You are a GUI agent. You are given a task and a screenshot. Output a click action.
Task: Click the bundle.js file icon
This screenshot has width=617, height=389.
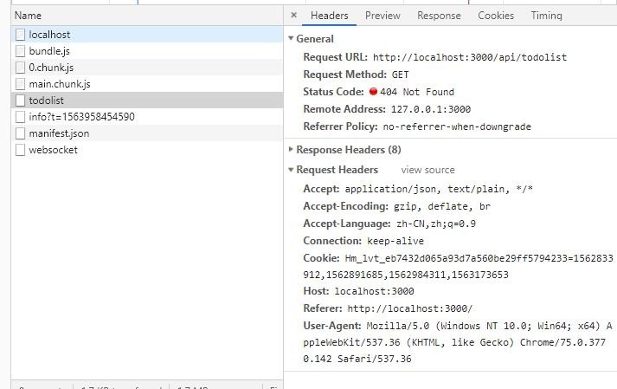pyautogui.click(x=20, y=51)
